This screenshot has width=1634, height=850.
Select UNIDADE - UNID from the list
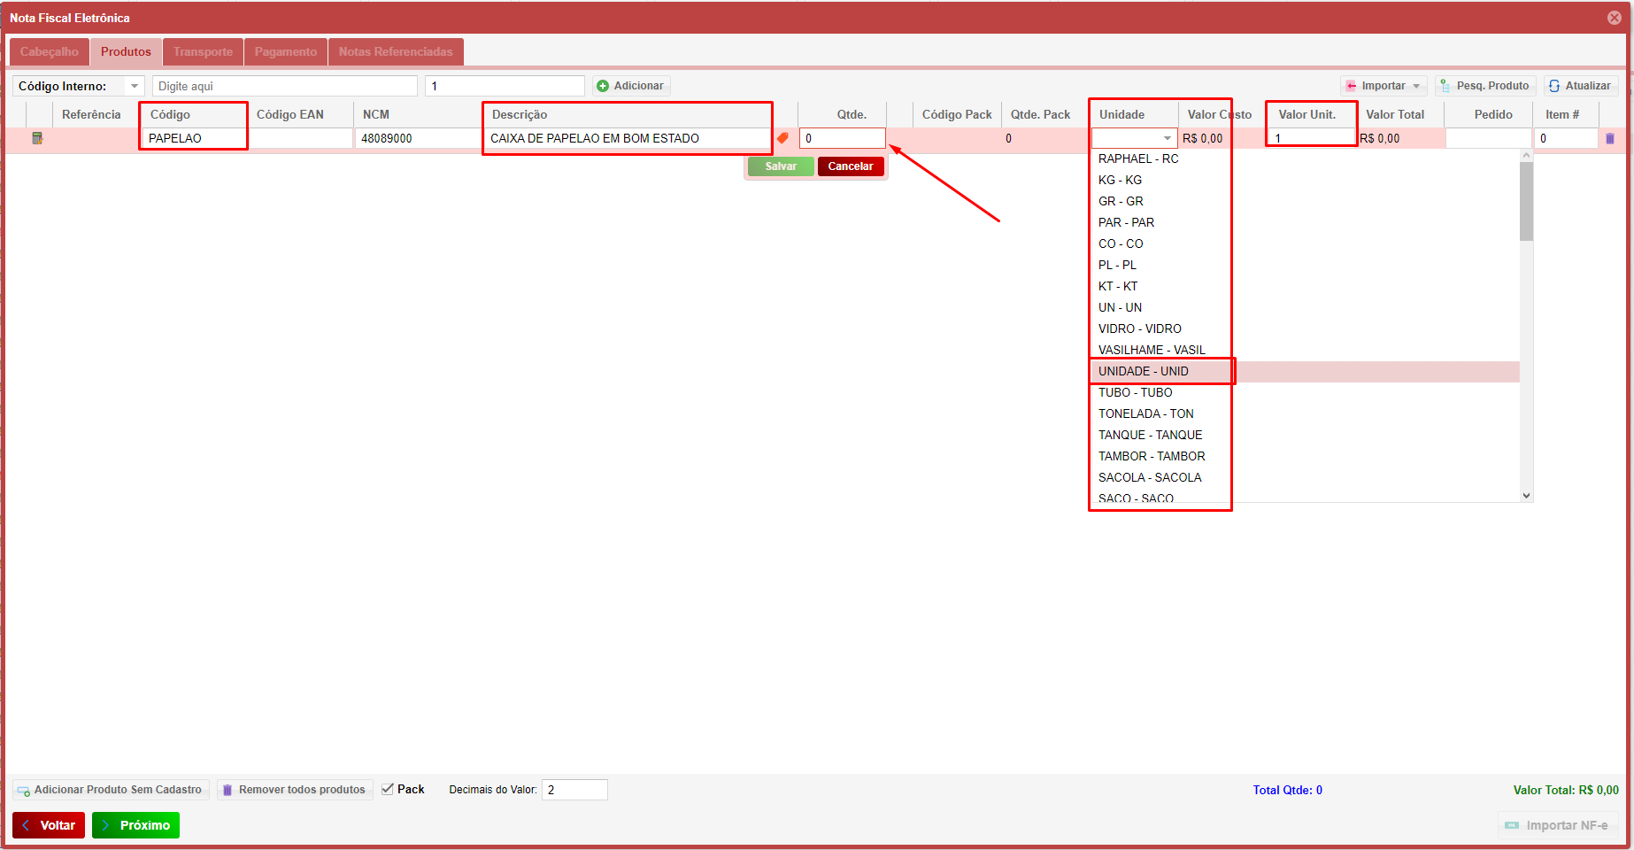pyautogui.click(x=1144, y=371)
